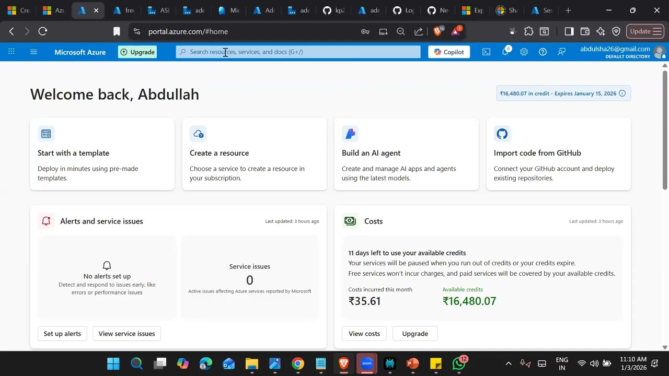Click the View costs button

pos(364,334)
